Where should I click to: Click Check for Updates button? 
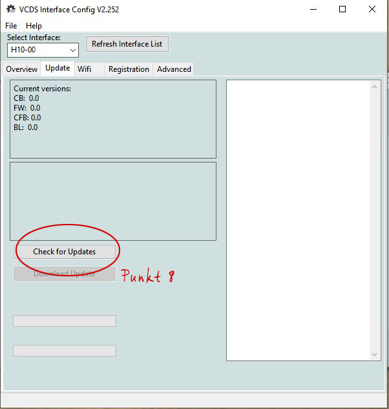pyautogui.click(x=65, y=252)
